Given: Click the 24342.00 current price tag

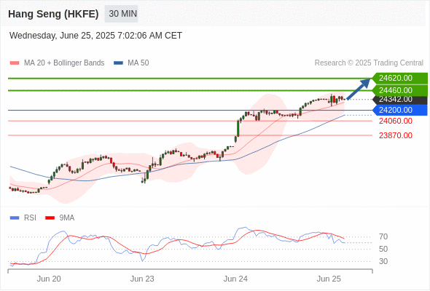Looking at the screenshot, I should pyautogui.click(x=400, y=100).
